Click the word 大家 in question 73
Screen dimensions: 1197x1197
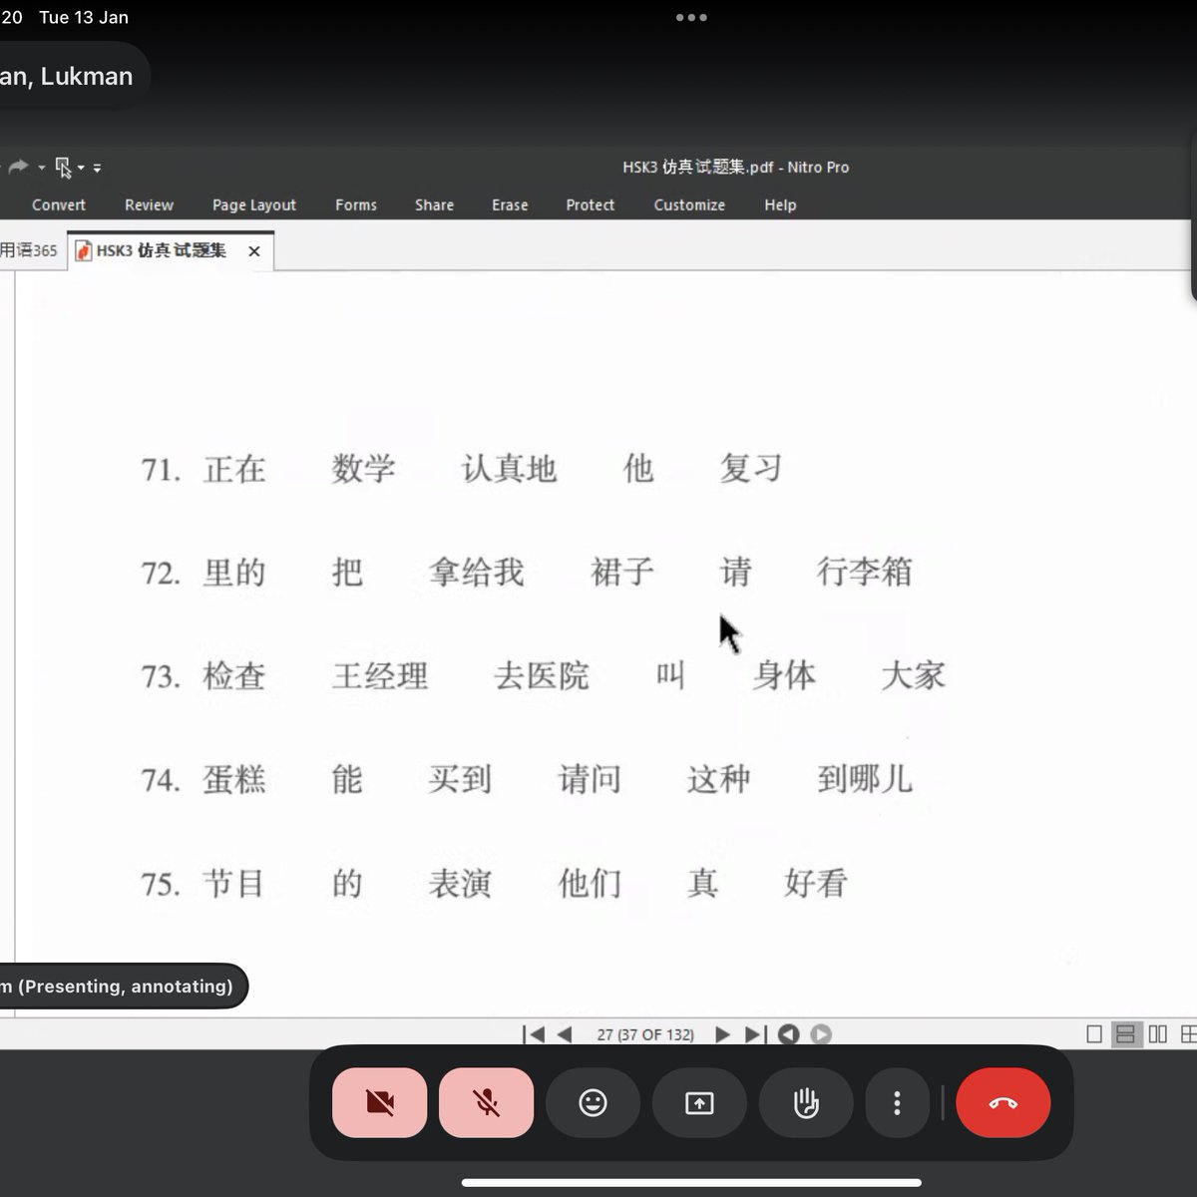point(913,676)
